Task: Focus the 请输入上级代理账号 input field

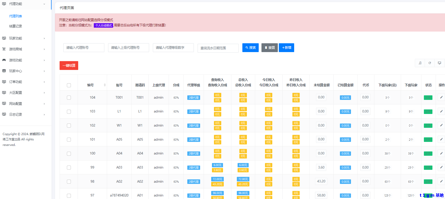Action: click(x=128, y=48)
